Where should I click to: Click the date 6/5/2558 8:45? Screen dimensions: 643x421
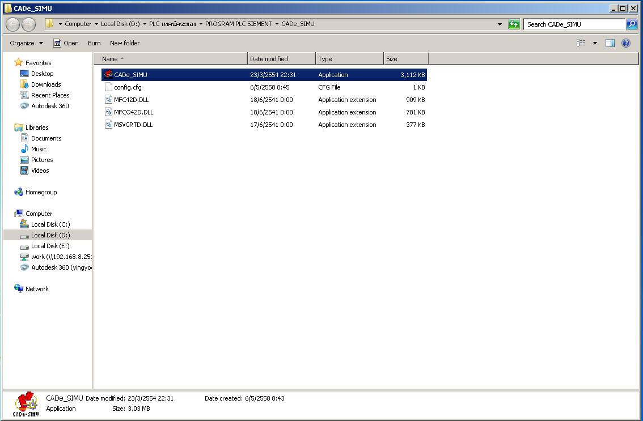(270, 87)
